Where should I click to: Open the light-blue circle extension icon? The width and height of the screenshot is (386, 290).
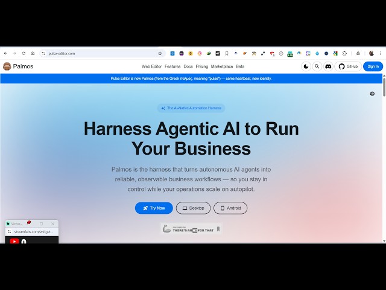(317, 54)
